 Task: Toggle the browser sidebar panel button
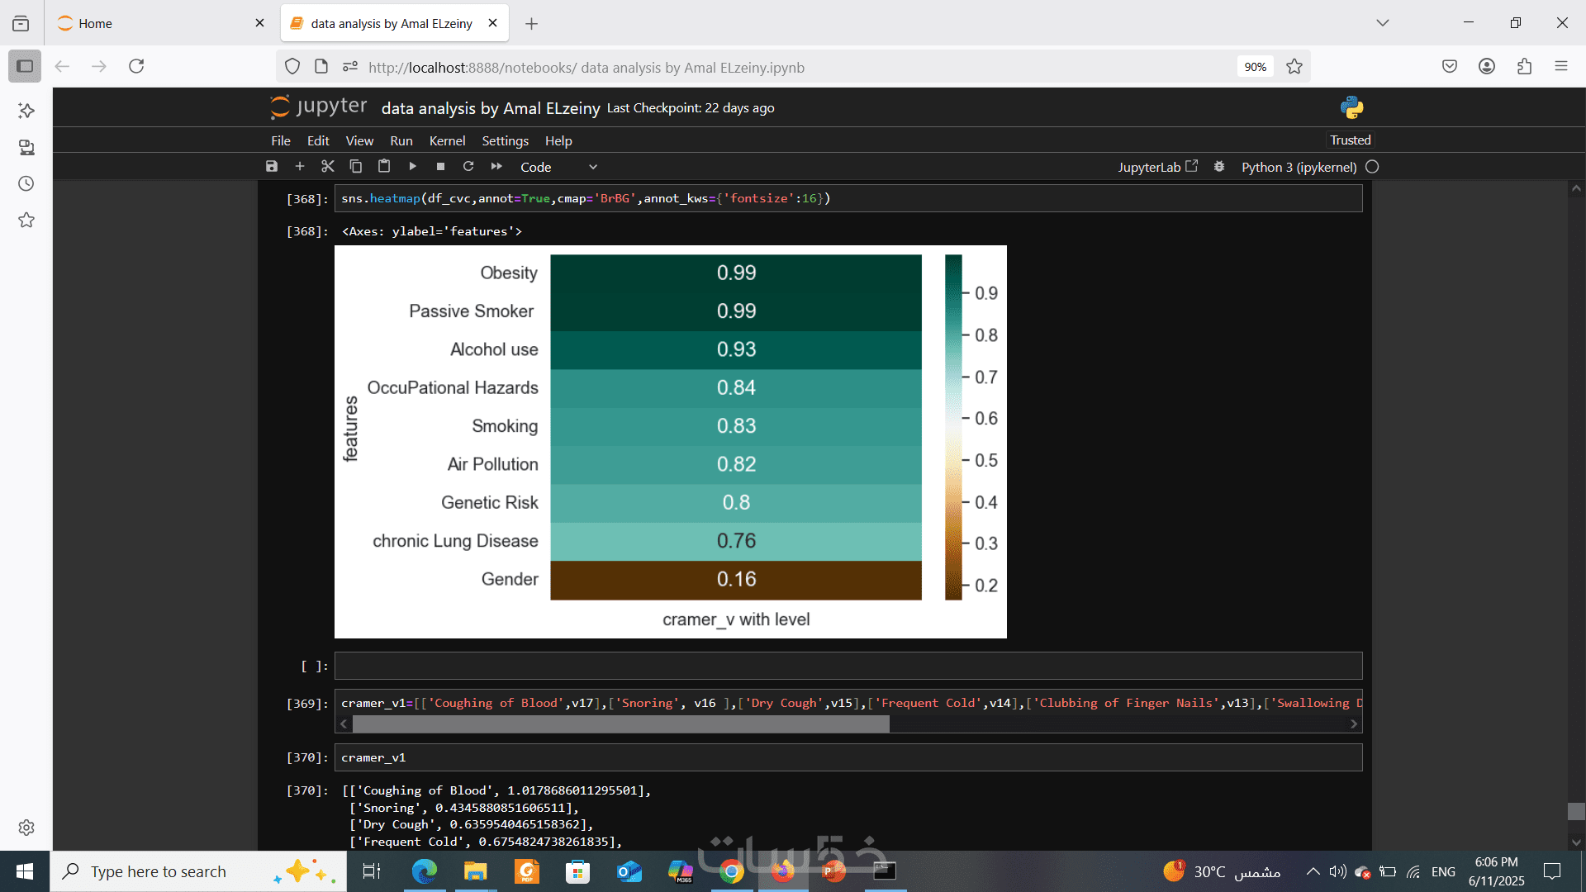tap(25, 66)
